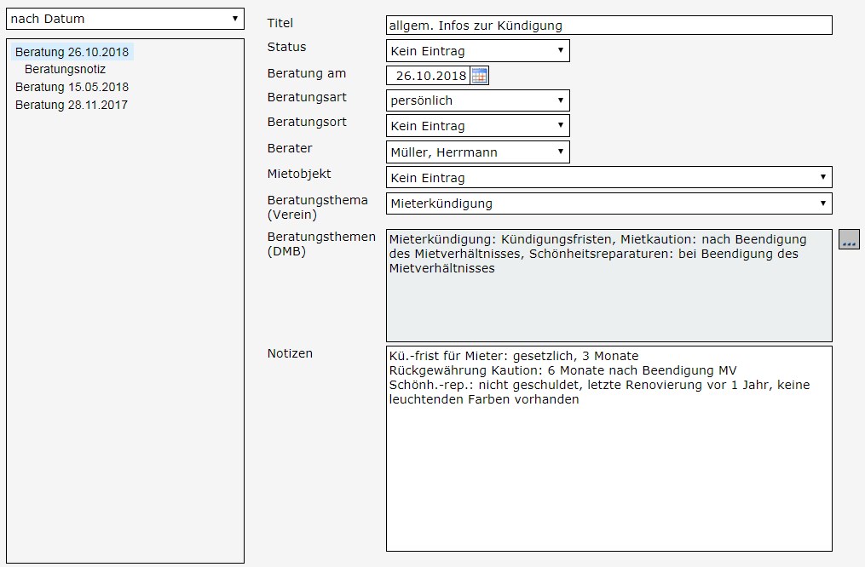
Task: Select the Beratung 26.10.2018 entry
Action: click(x=72, y=52)
